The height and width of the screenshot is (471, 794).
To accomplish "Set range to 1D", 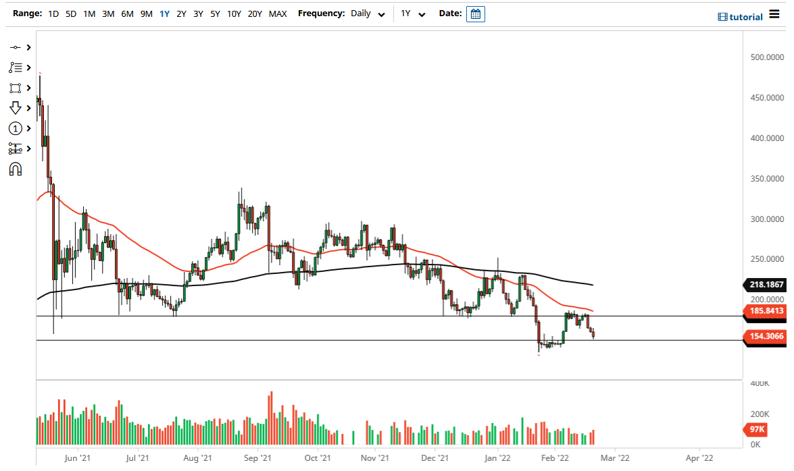I will tap(53, 13).
